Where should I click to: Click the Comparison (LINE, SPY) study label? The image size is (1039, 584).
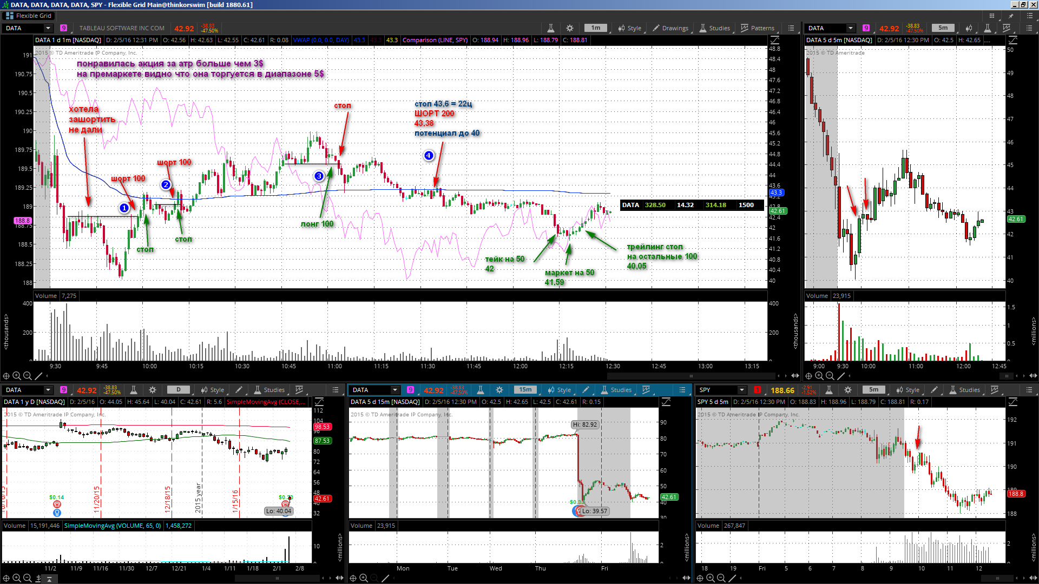[435, 40]
